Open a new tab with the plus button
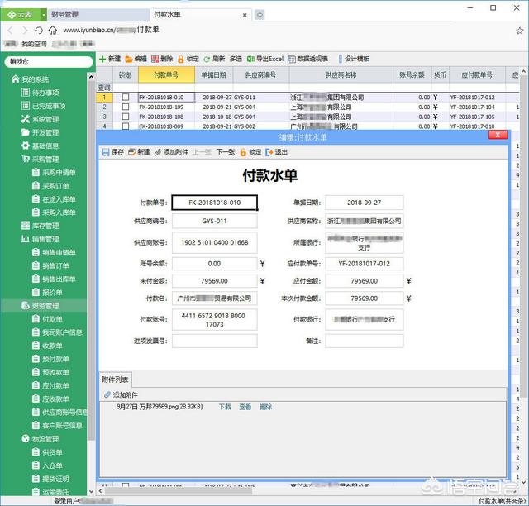The height and width of the screenshot is (506, 529). [x=259, y=15]
